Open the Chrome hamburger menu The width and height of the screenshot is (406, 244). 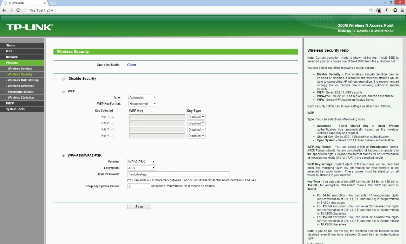(402, 10)
